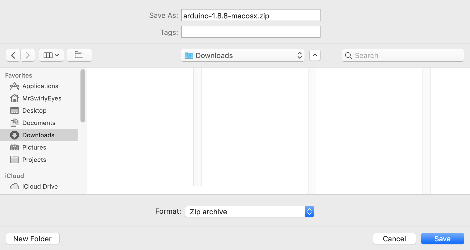470x250 pixels.
Task: Choose Downloads in Favorites list
Action: (x=38, y=135)
